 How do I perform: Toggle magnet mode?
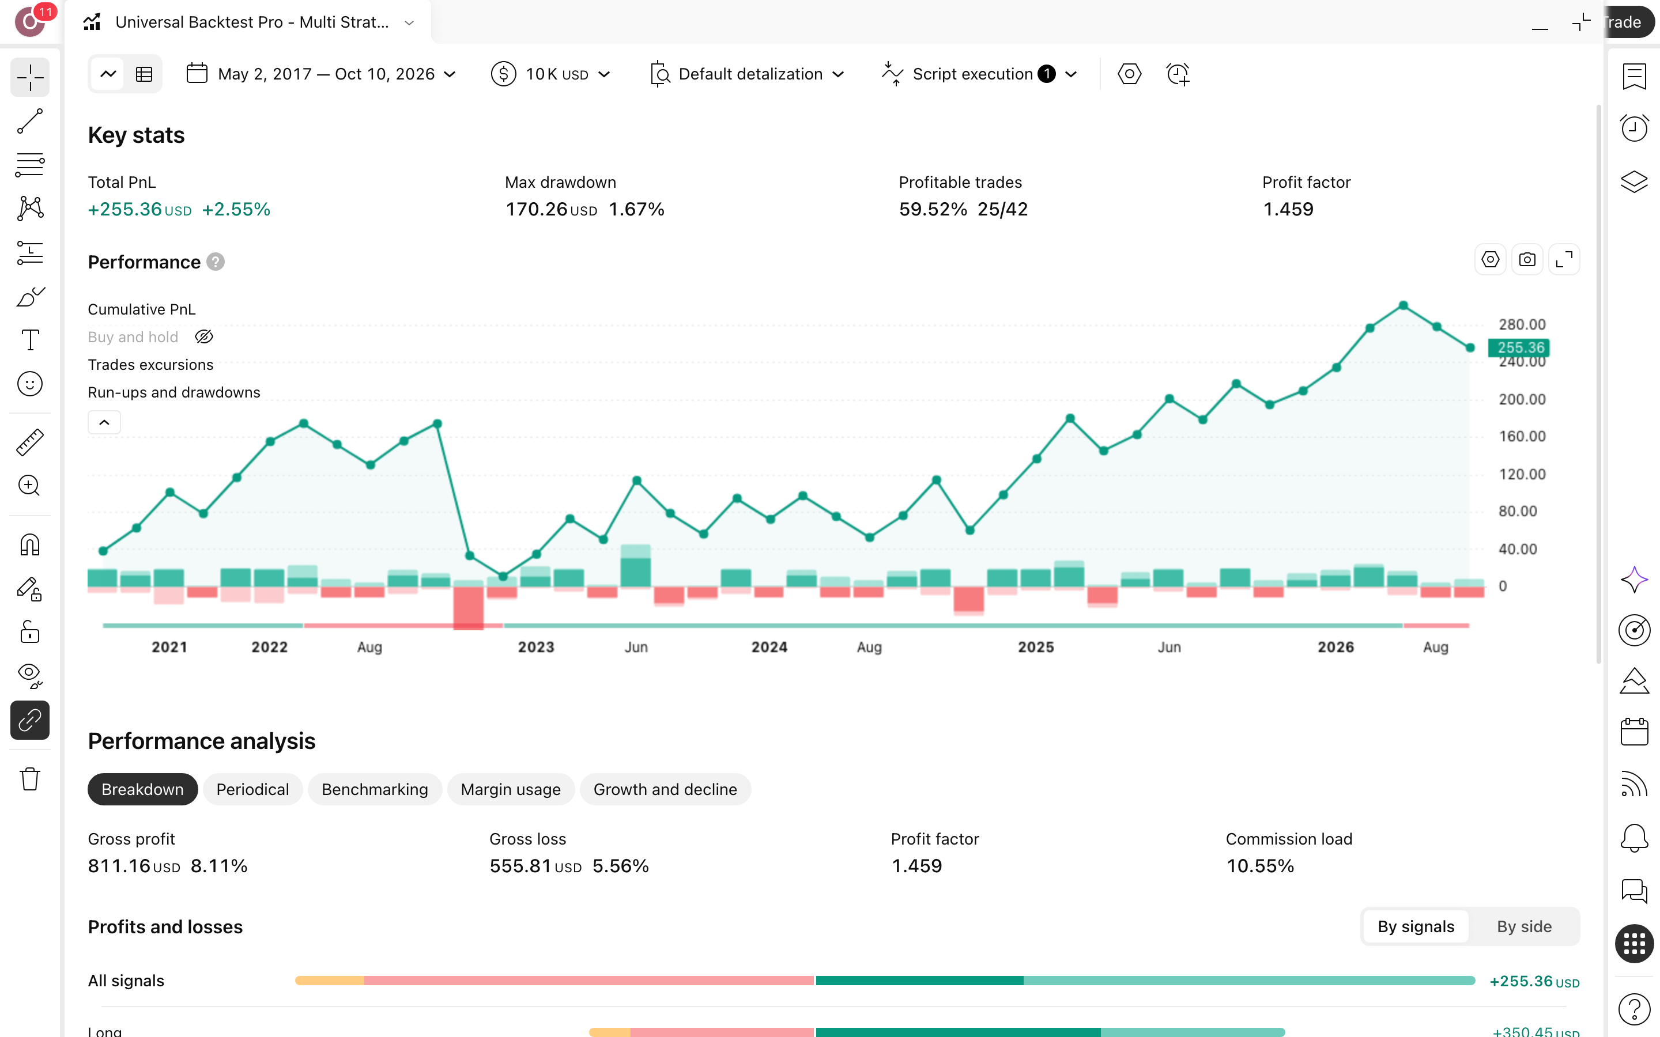pyautogui.click(x=30, y=545)
